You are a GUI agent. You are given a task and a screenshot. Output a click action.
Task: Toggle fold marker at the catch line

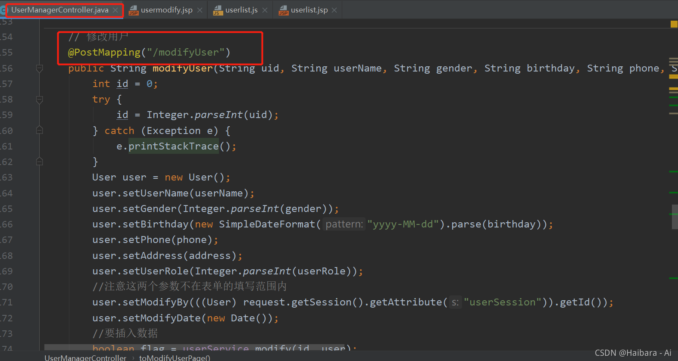39,130
